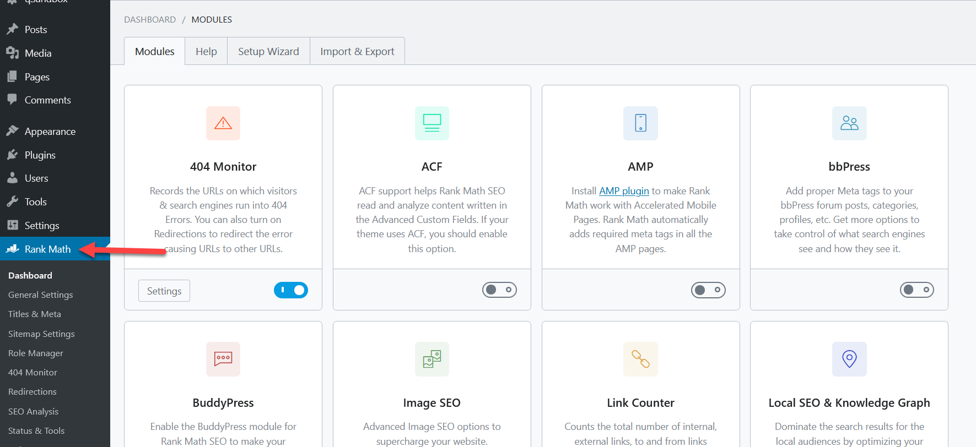976x447 pixels.
Task: Enable the bbPress module toggle
Action: pos(917,290)
